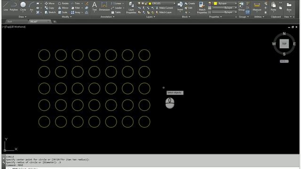Viewport: 301px width, 169px height.
Task: Expand the Utilities panel
Action: (259, 17)
